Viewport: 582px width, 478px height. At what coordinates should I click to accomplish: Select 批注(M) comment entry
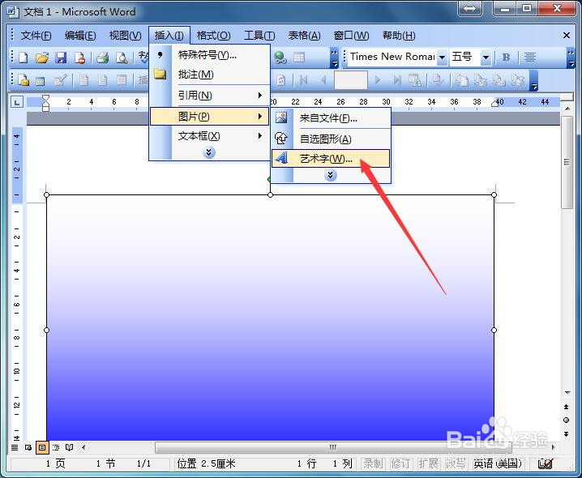[x=209, y=75]
